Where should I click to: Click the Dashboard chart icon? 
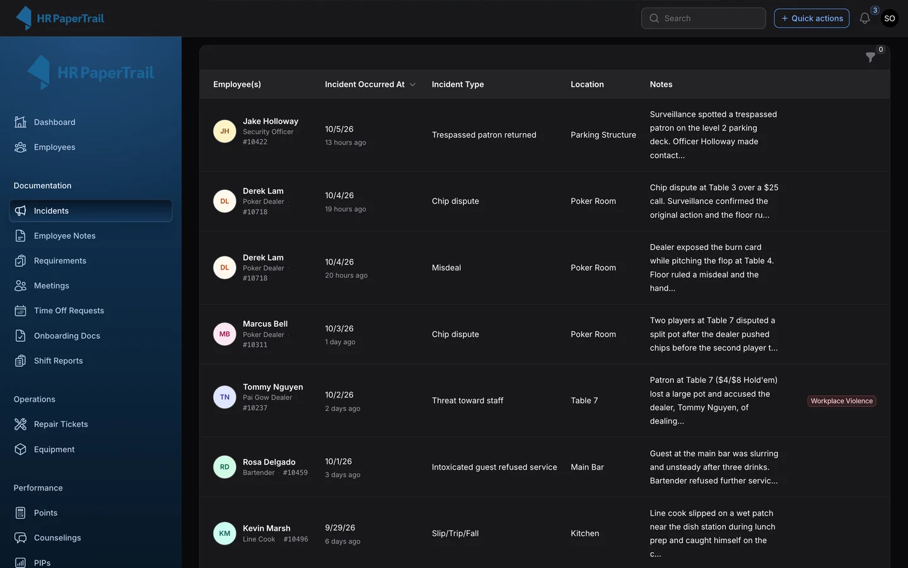pyautogui.click(x=21, y=122)
